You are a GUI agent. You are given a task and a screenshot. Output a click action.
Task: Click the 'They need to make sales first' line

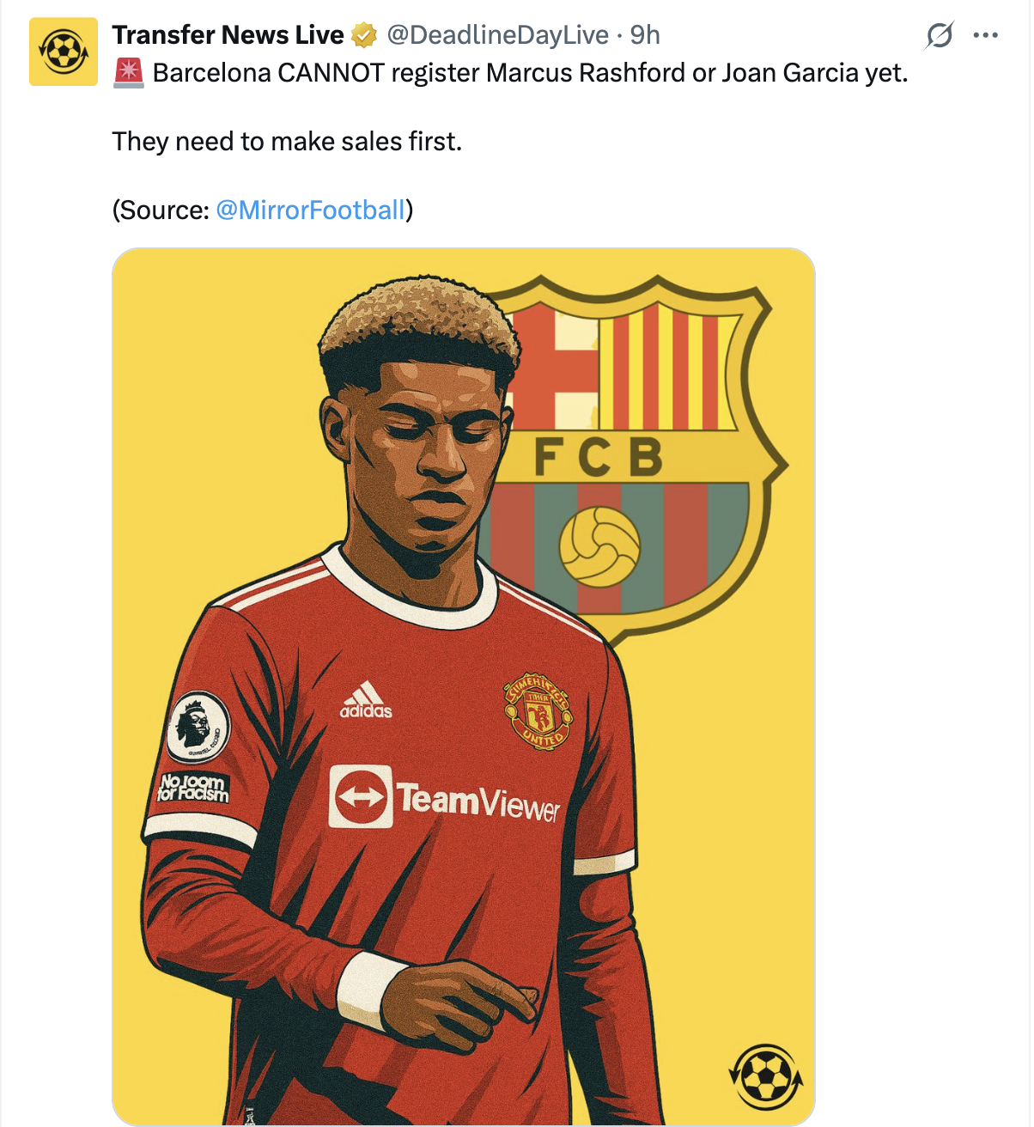coord(287,142)
